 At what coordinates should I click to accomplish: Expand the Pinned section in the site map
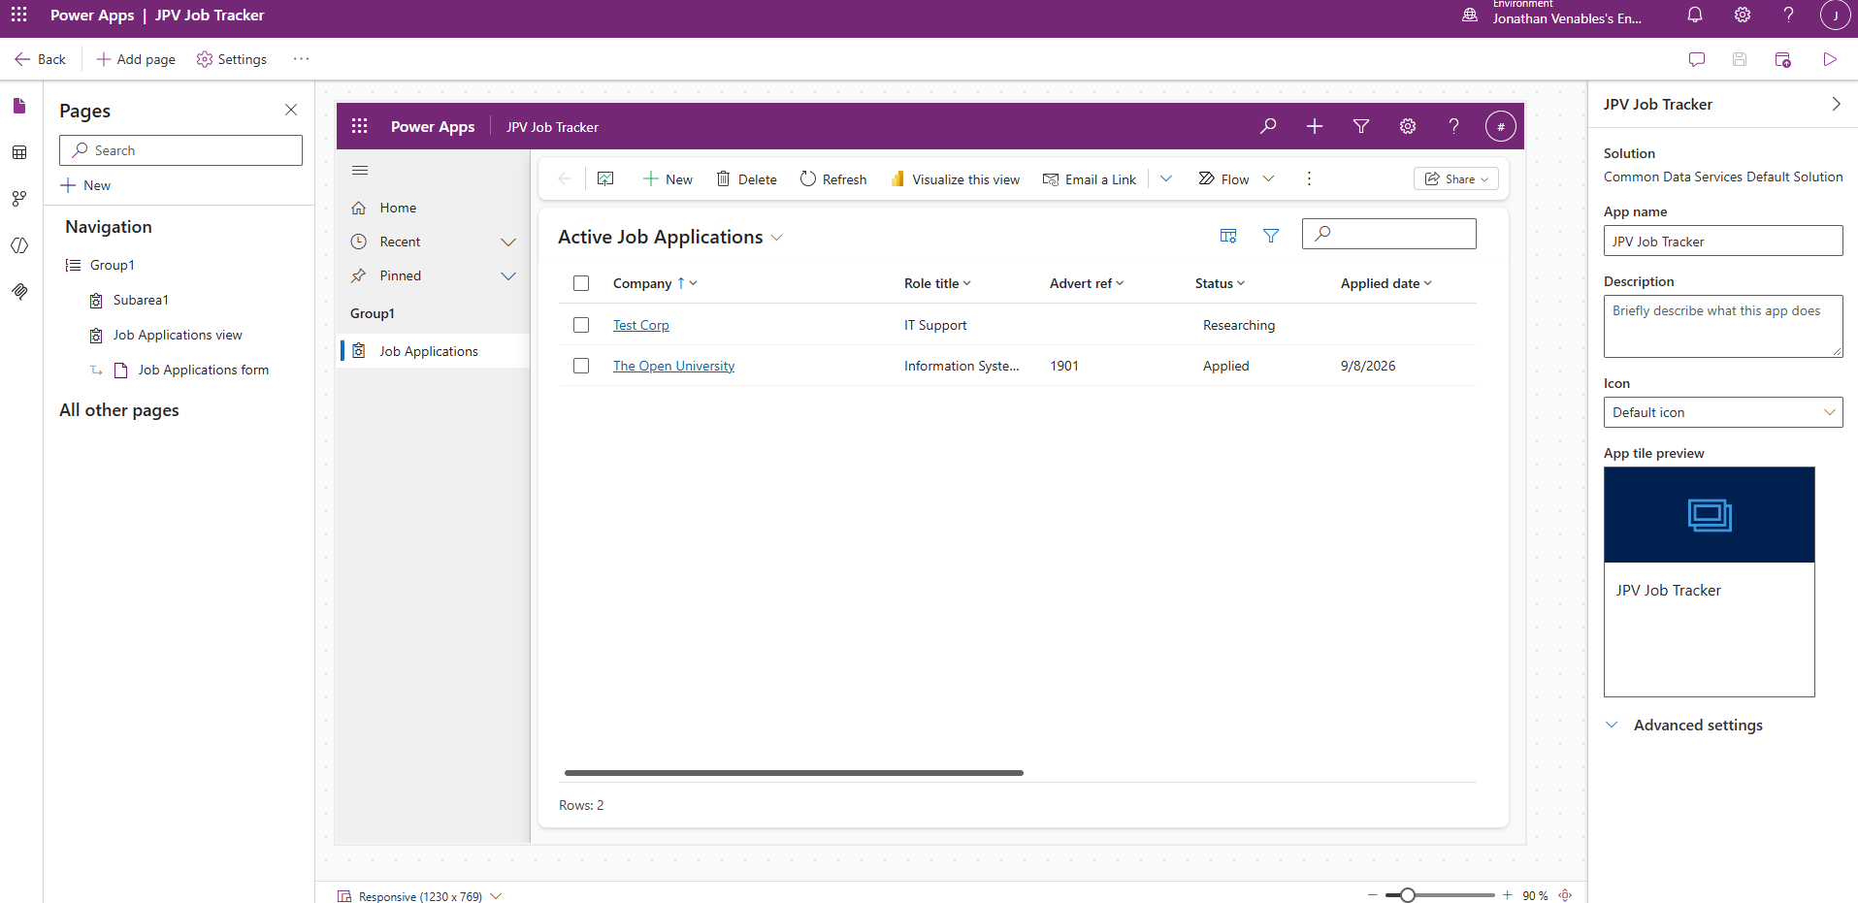pos(507,275)
